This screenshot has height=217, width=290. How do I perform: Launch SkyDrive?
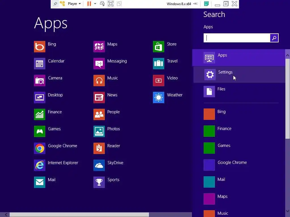108,165
